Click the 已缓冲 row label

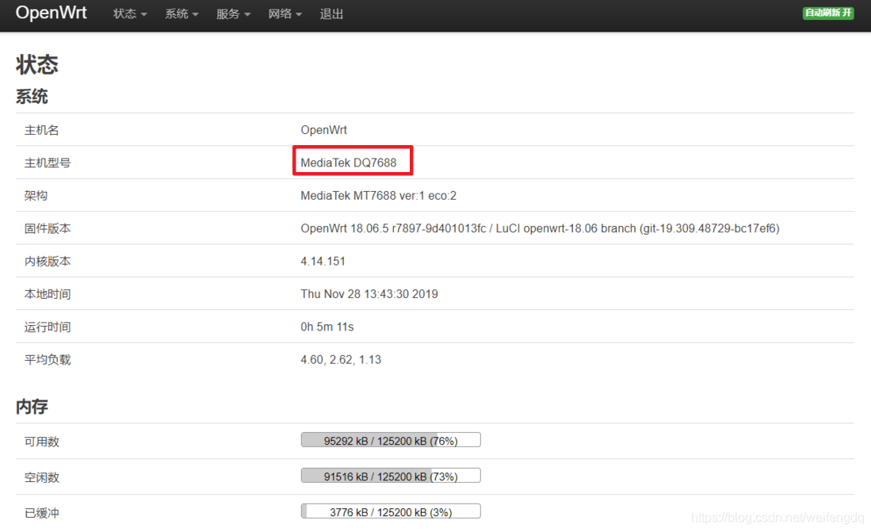point(42,513)
